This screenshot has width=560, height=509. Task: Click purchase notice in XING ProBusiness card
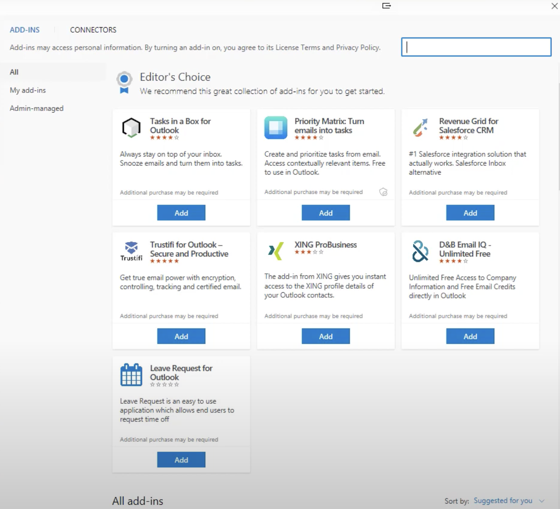(313, 316)
